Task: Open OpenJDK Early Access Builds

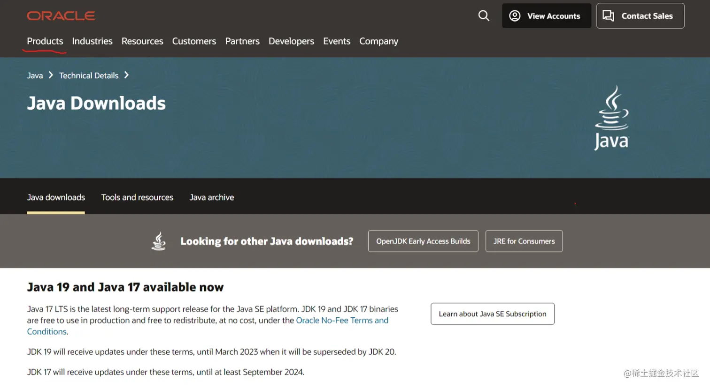Action: tap(423, 241)
